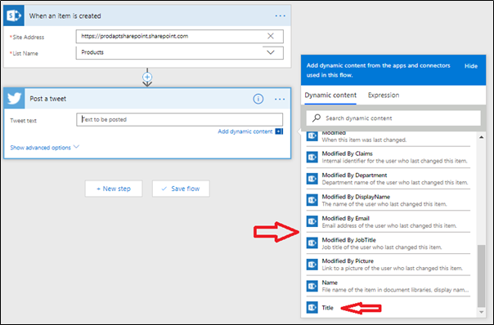Open the List Name dropdown arrow
Viewport: 494px width, 325px height.
[271, 52]
